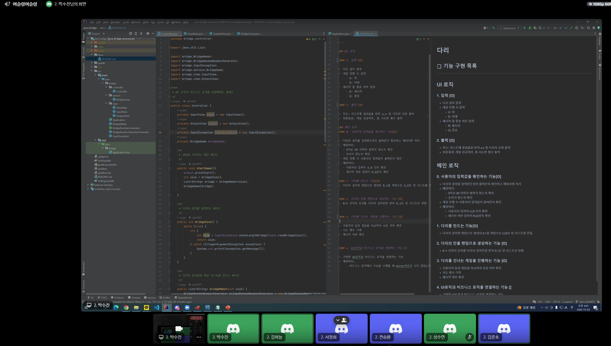Expand the External Libraries node

pos(88,185)
